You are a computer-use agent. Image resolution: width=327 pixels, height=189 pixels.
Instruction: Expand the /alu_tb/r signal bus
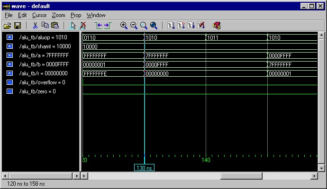pyautogui.click(x=9, y=73)
